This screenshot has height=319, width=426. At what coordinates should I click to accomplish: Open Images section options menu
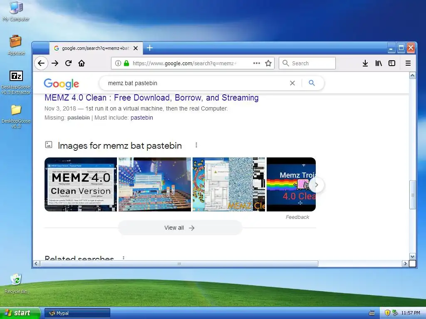[x=196, y=145]
